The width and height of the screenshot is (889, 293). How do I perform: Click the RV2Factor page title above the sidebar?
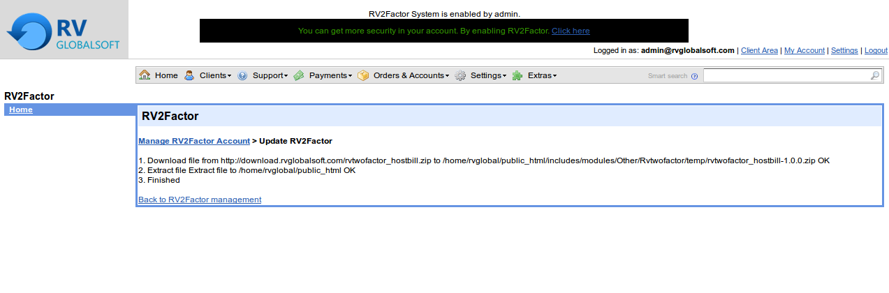(x=29, y=96)
